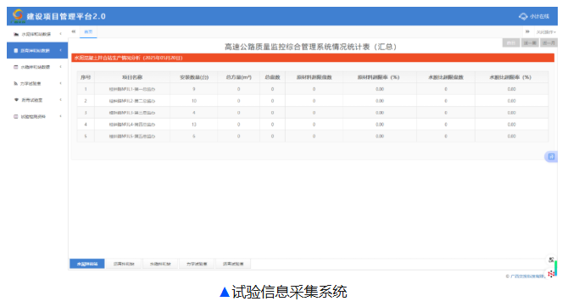
Task: Click the water-stabilized mixing station sidebar icon
Action: coord(16,67)
